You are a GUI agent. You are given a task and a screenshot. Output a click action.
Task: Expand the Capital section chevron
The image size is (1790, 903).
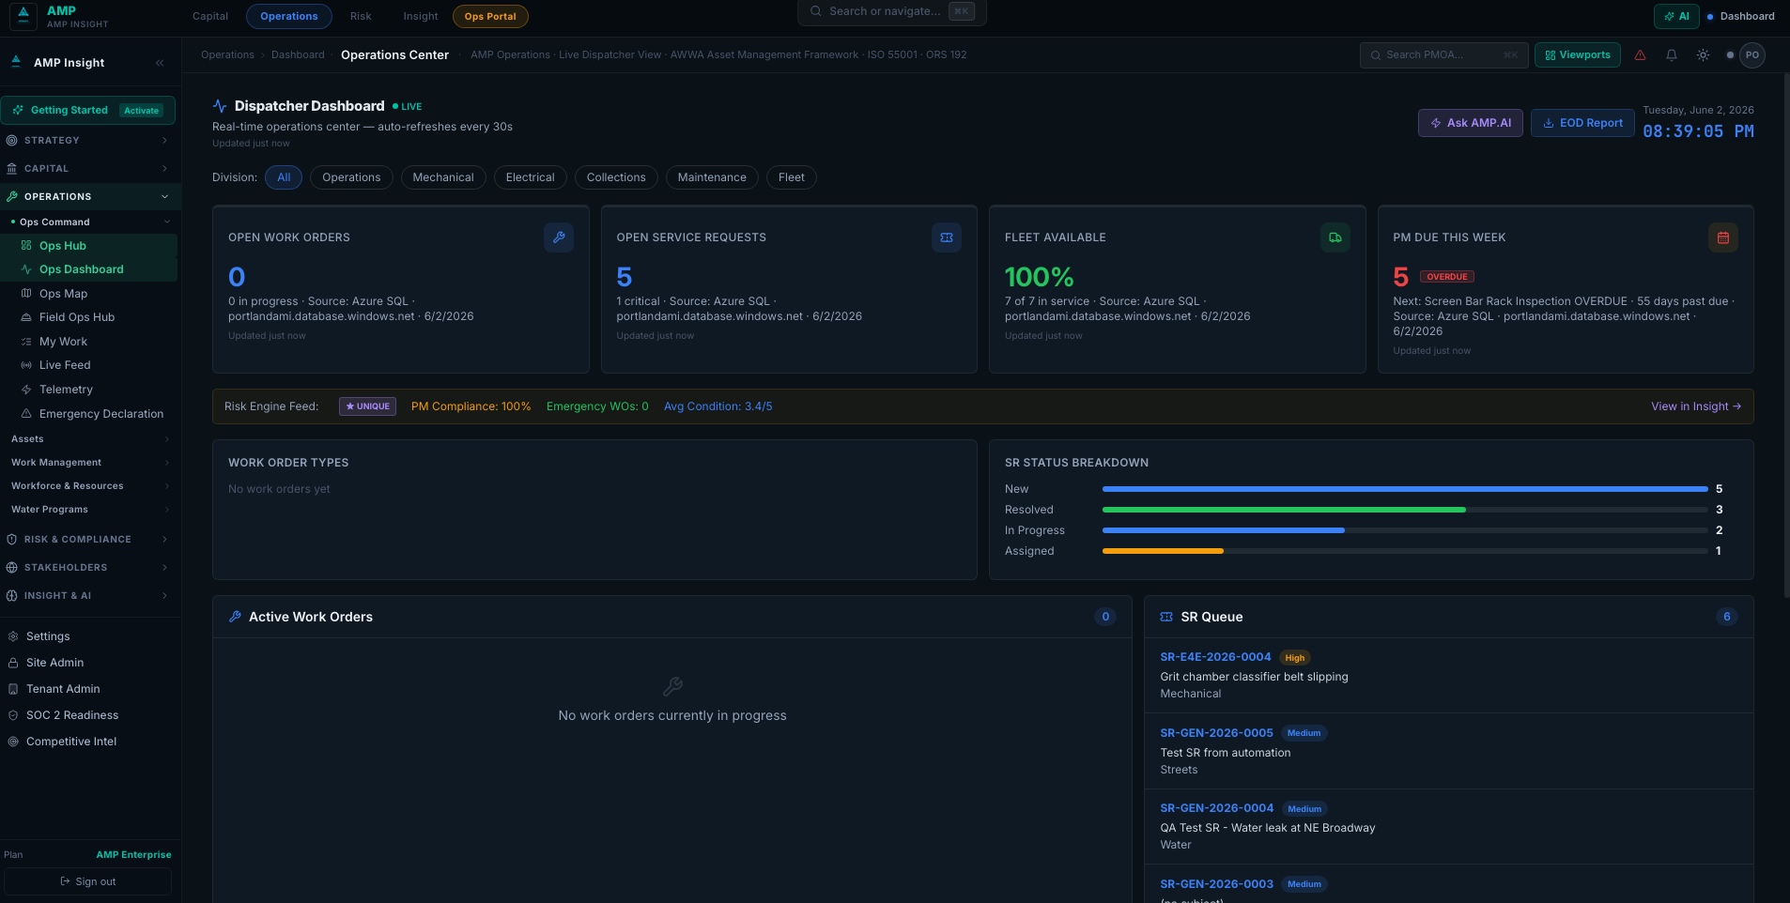164,169
